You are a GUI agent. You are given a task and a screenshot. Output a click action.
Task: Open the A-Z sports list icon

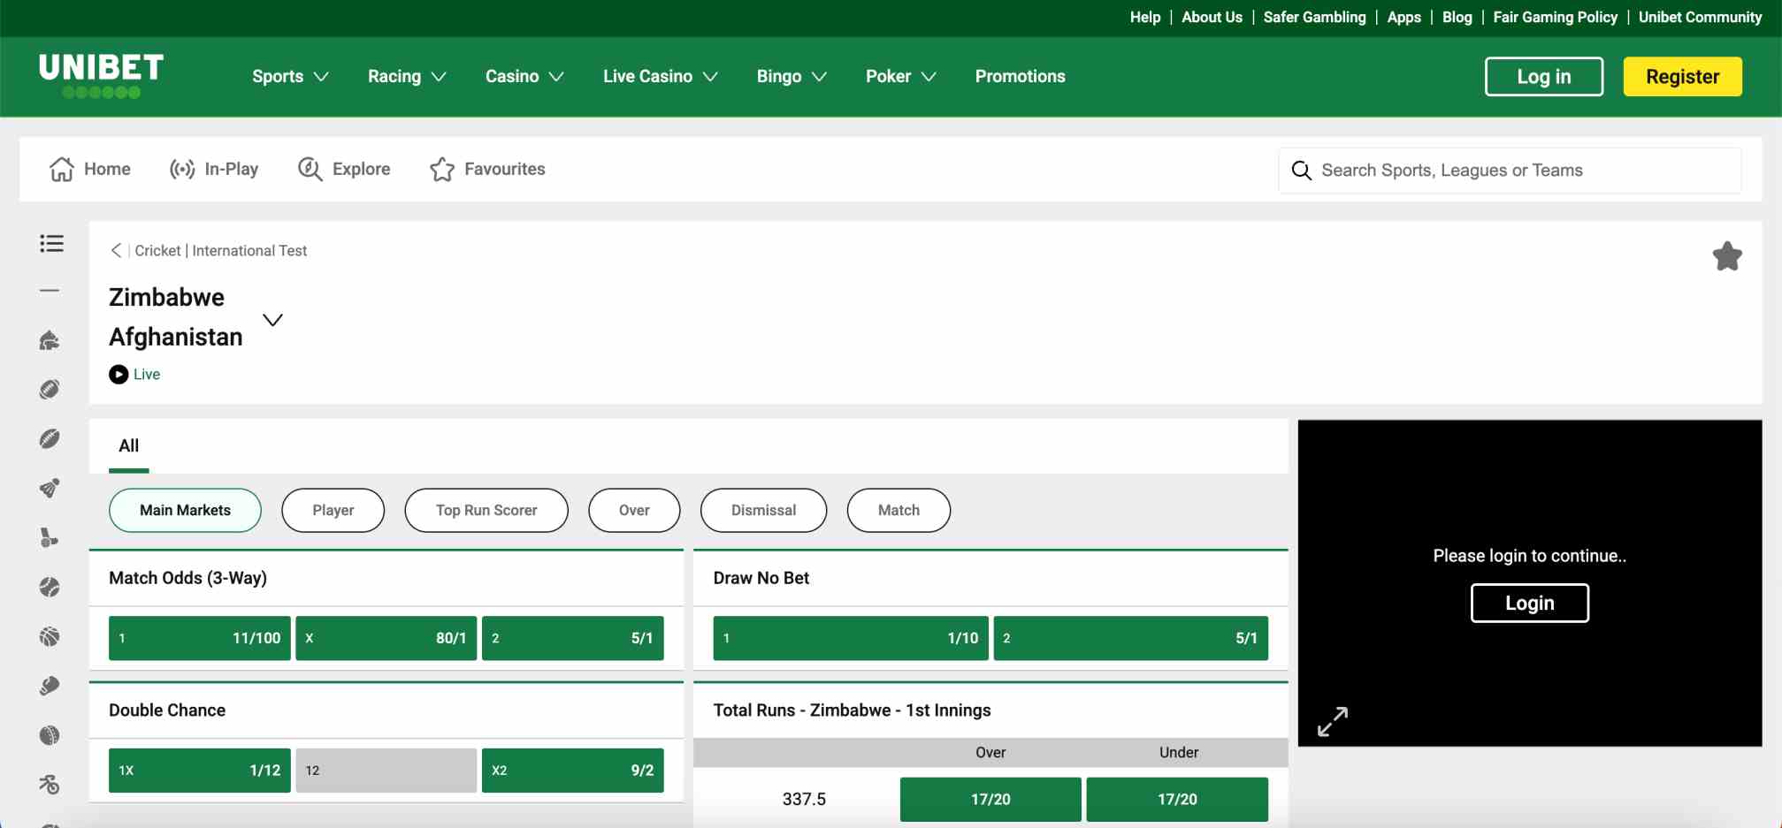point(51,244)
